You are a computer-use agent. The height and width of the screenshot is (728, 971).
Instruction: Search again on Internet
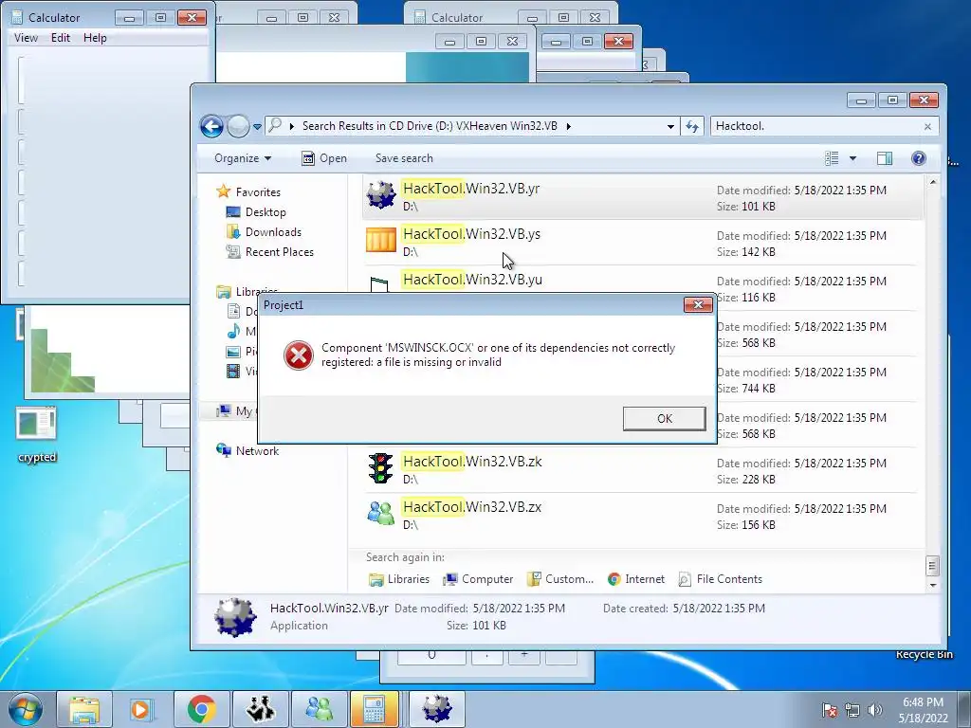coord(636,579)
